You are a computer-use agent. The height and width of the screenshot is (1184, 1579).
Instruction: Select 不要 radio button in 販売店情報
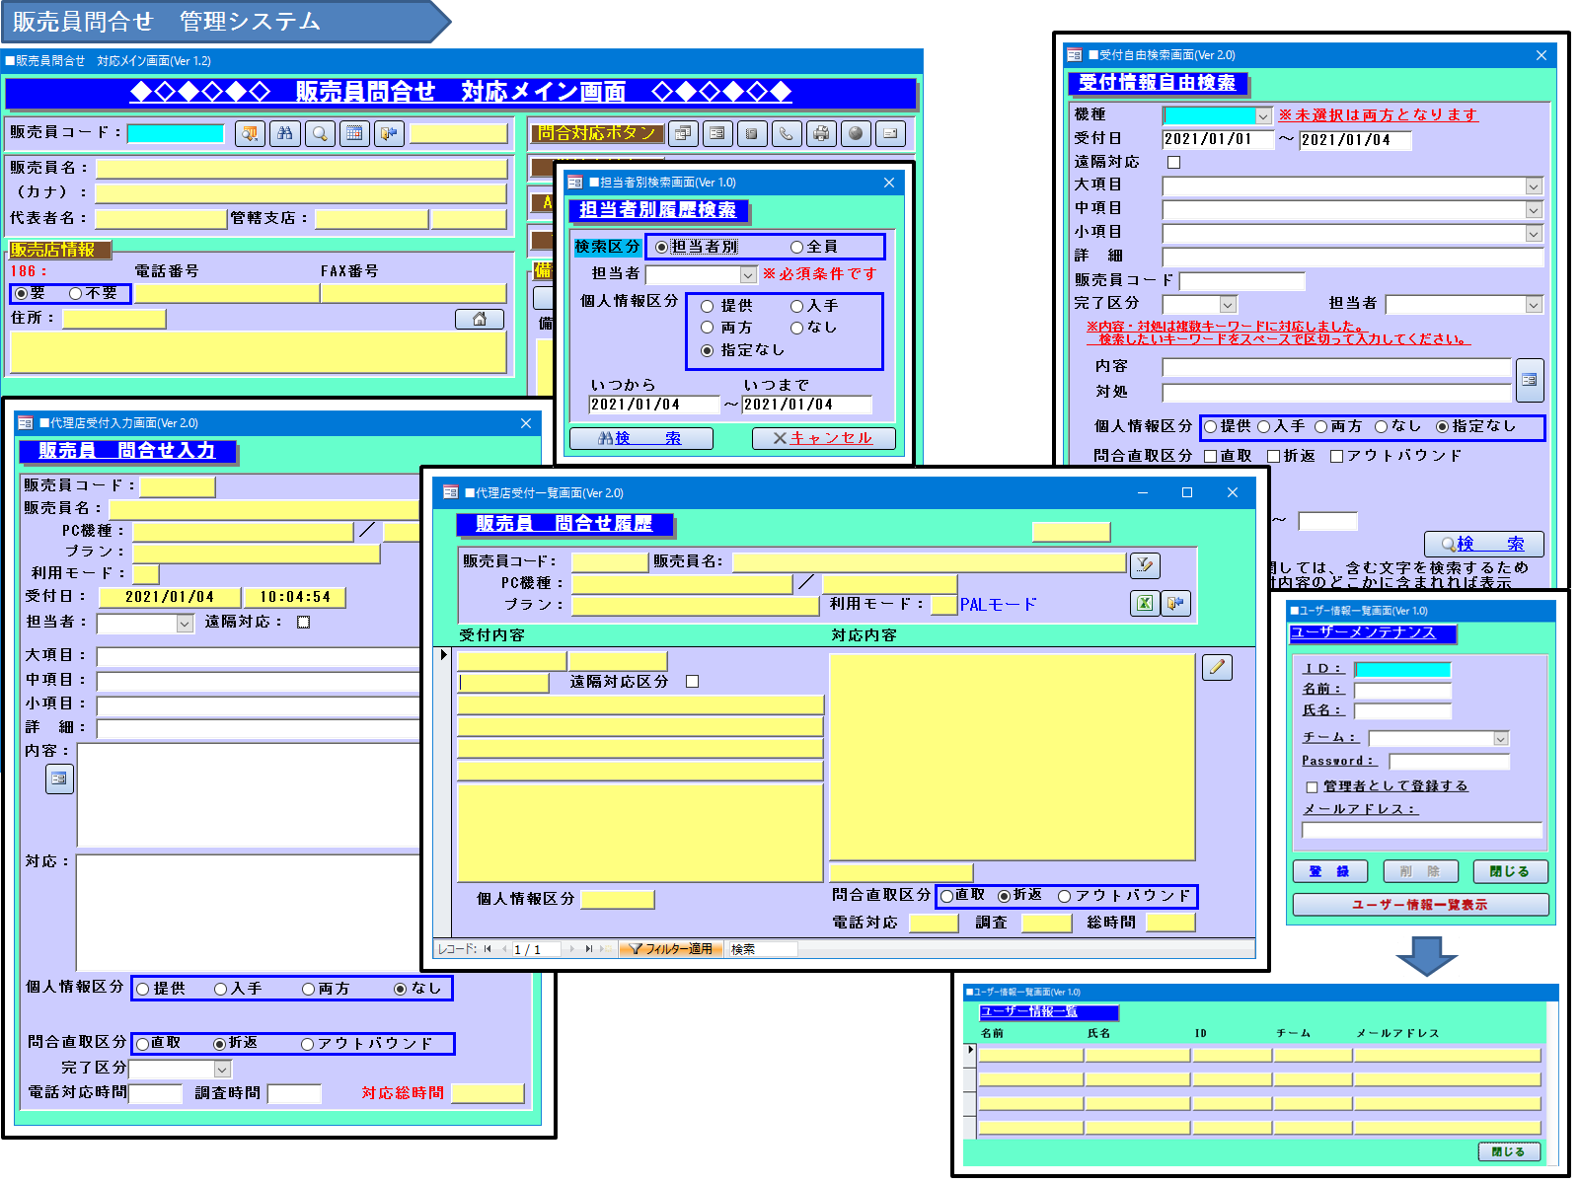coord(76,293)
